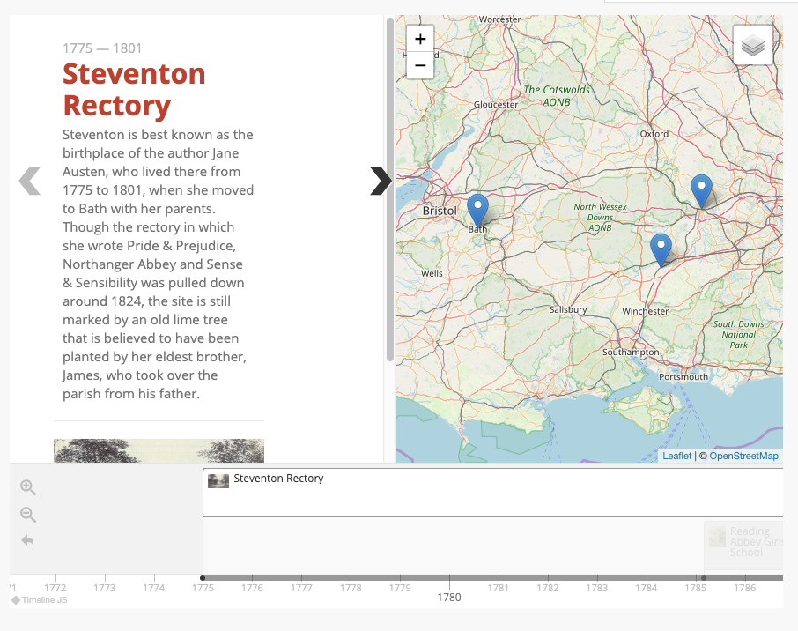Open the OpenStreetMap attribution link
This screenshot has width=798, height=631.
pos(743,456)
